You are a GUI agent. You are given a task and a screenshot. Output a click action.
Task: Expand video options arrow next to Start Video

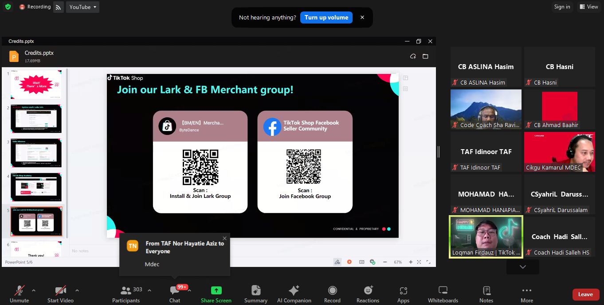[x=77, y=290]
